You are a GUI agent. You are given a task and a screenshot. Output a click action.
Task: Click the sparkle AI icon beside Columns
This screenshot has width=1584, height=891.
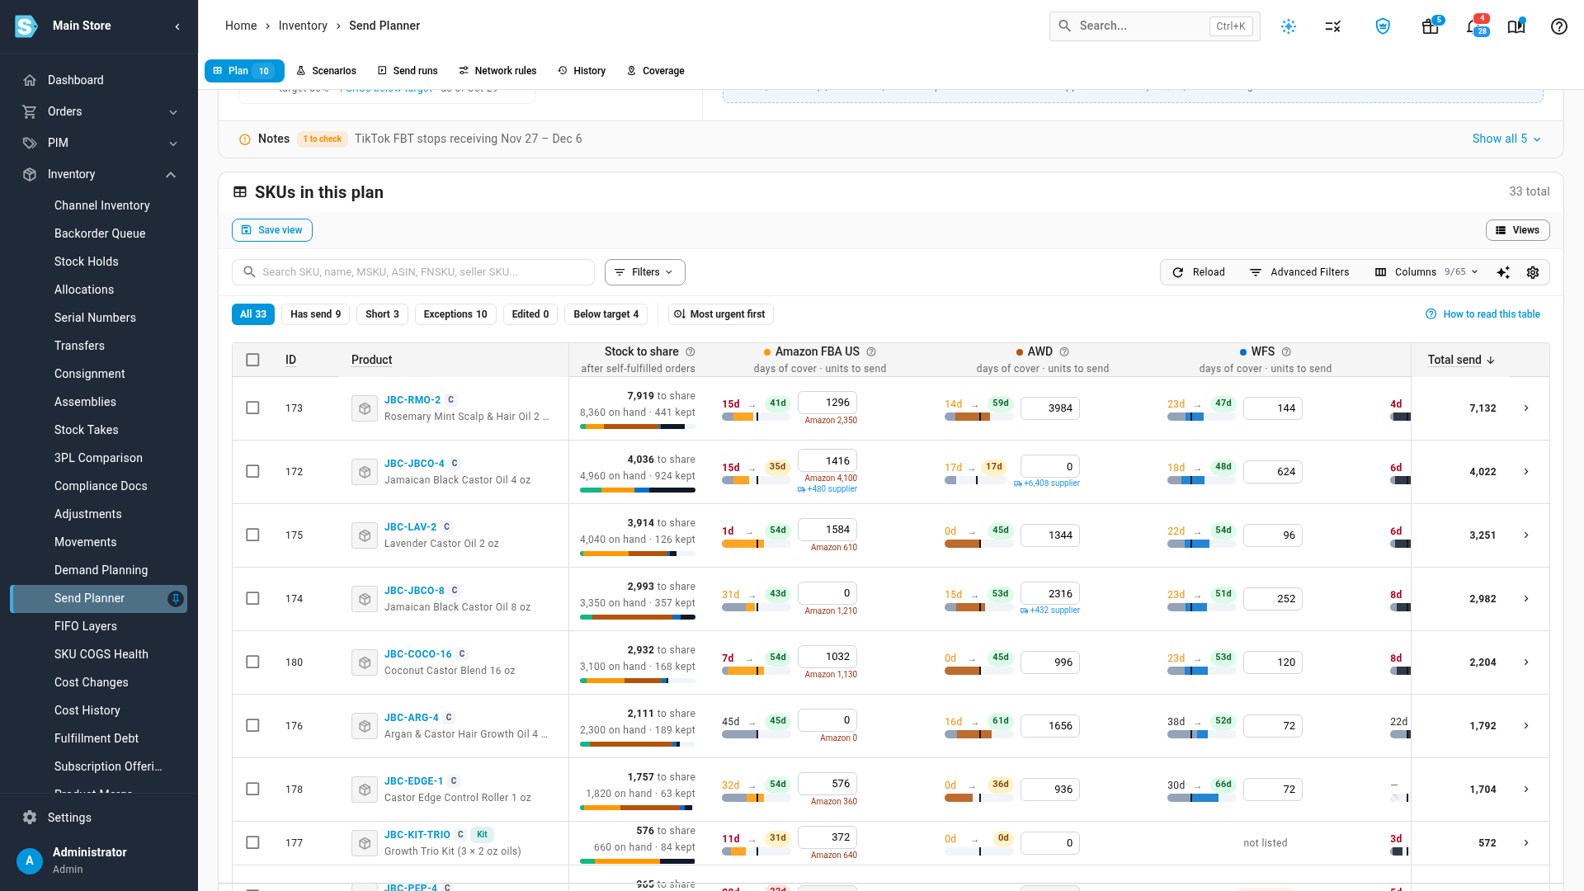click(1503, 272)
